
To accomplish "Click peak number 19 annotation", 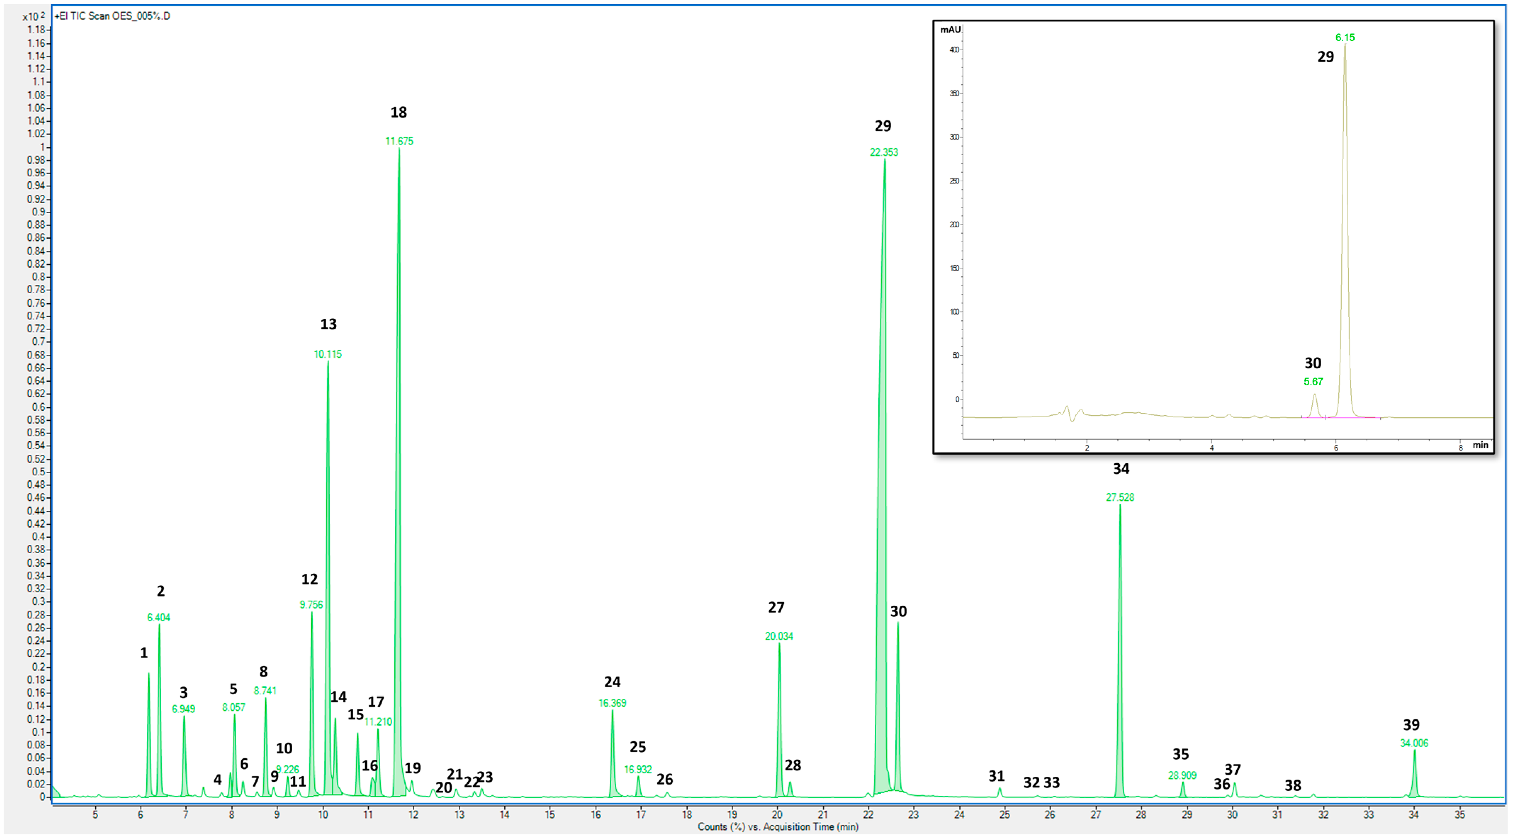I will [x=412, y=768].
